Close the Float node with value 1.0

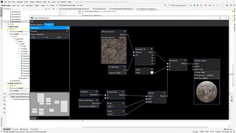(123, 111)
